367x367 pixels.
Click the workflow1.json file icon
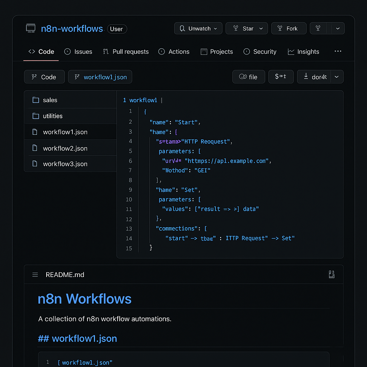coord(35,132)
